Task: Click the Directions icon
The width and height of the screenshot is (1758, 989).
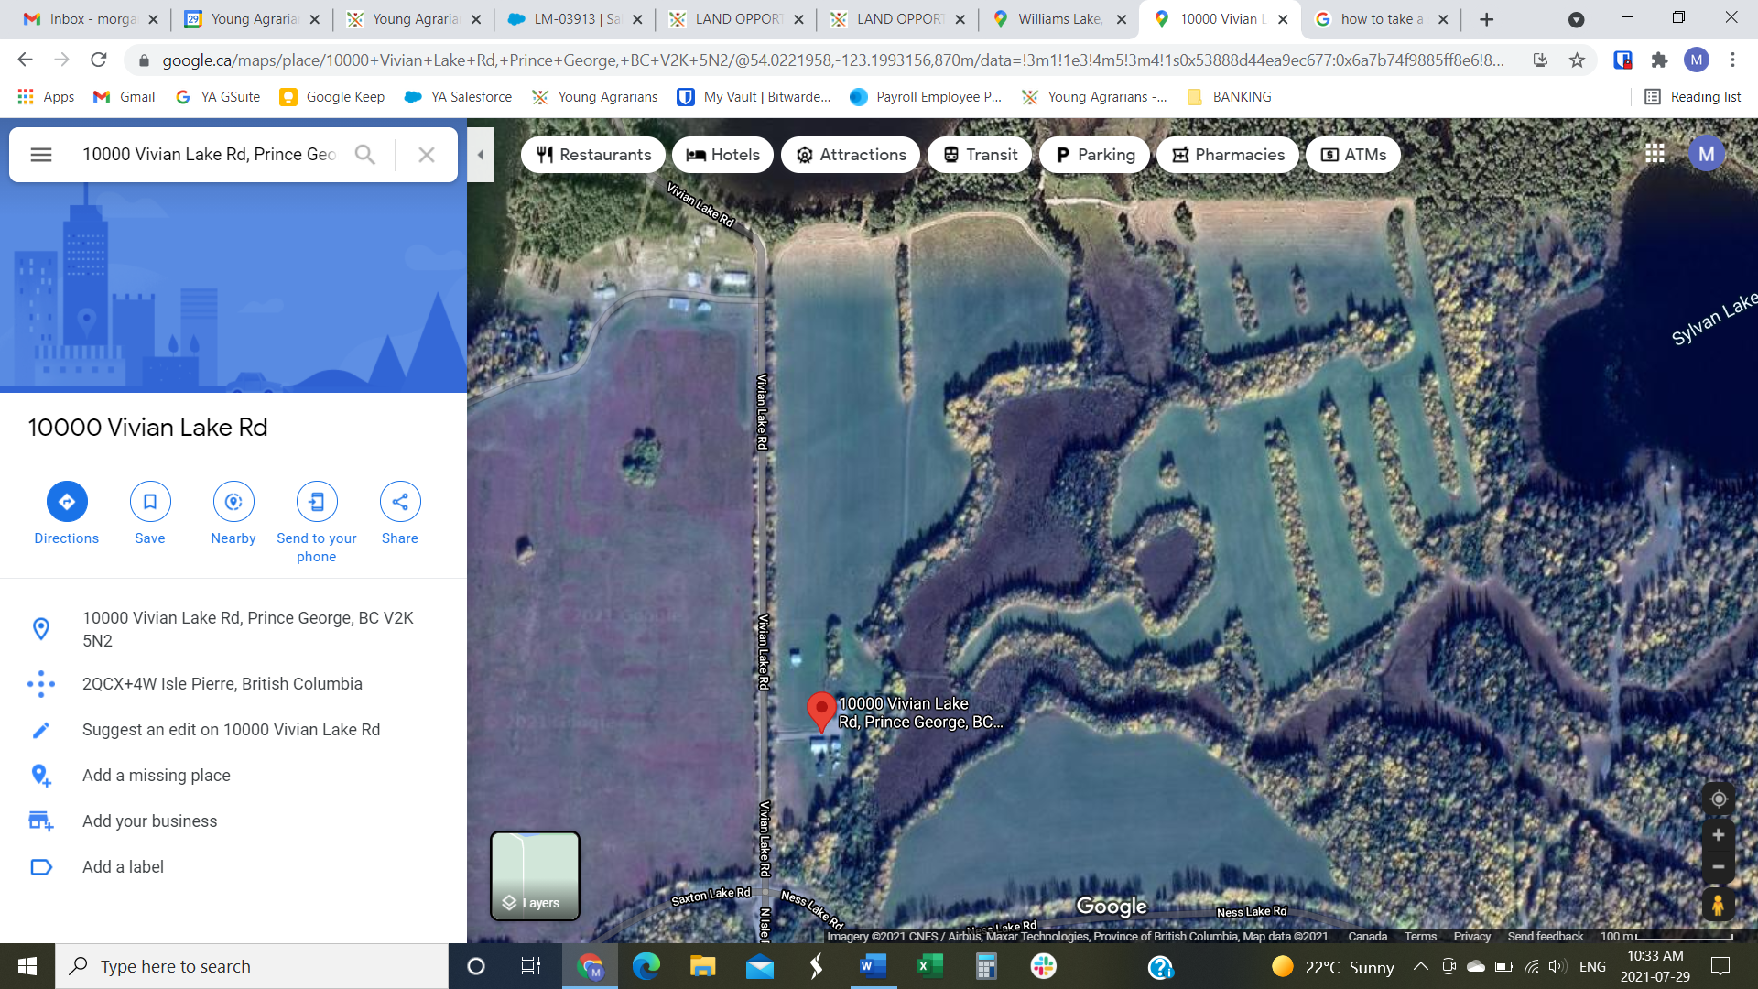Action: (67, 501)
